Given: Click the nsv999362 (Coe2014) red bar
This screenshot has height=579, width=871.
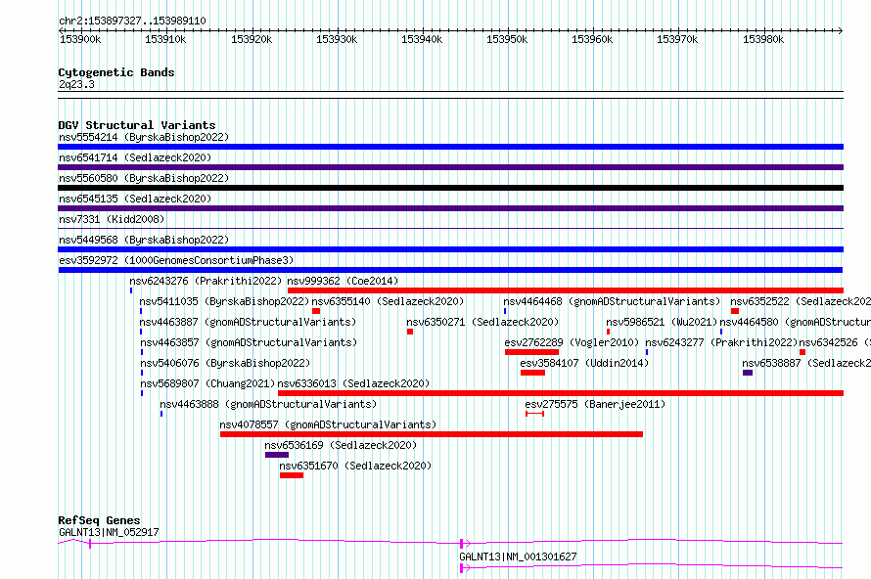Looking at the screenshot, I should (x=566, y=290).
